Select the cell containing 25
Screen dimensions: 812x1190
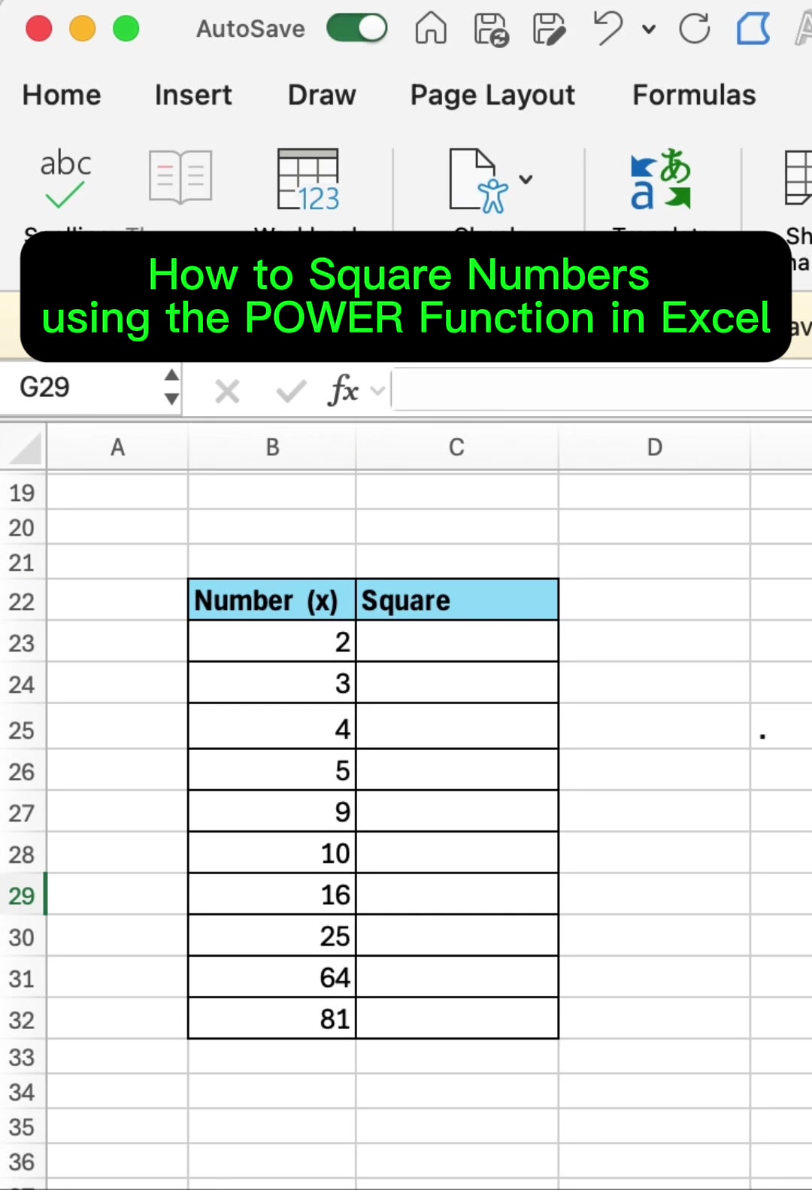[x=272, y=936]
